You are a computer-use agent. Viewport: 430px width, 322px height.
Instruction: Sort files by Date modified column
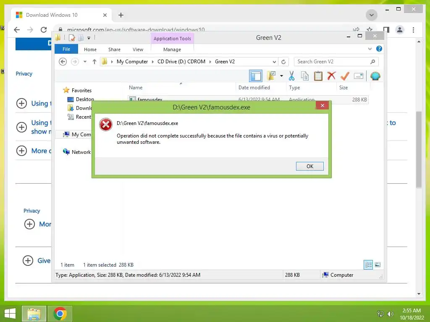coord(254,87)
